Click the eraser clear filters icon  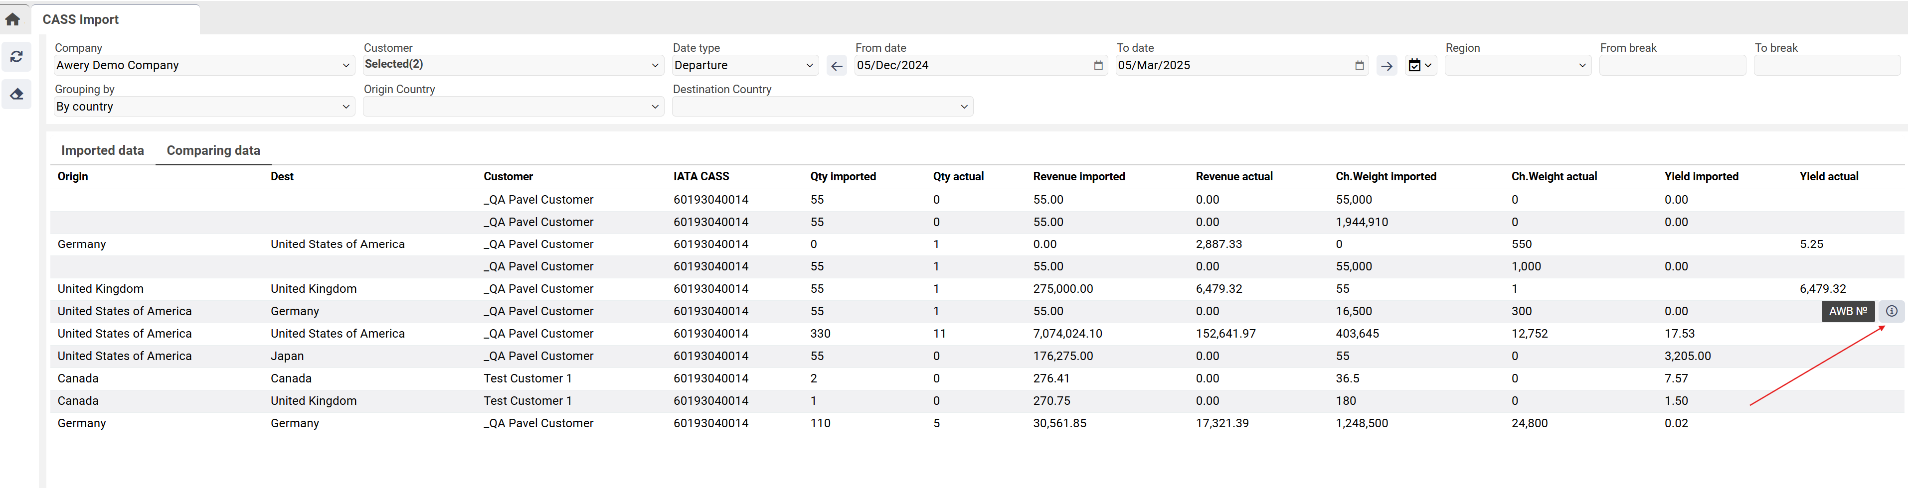[16, 94]
